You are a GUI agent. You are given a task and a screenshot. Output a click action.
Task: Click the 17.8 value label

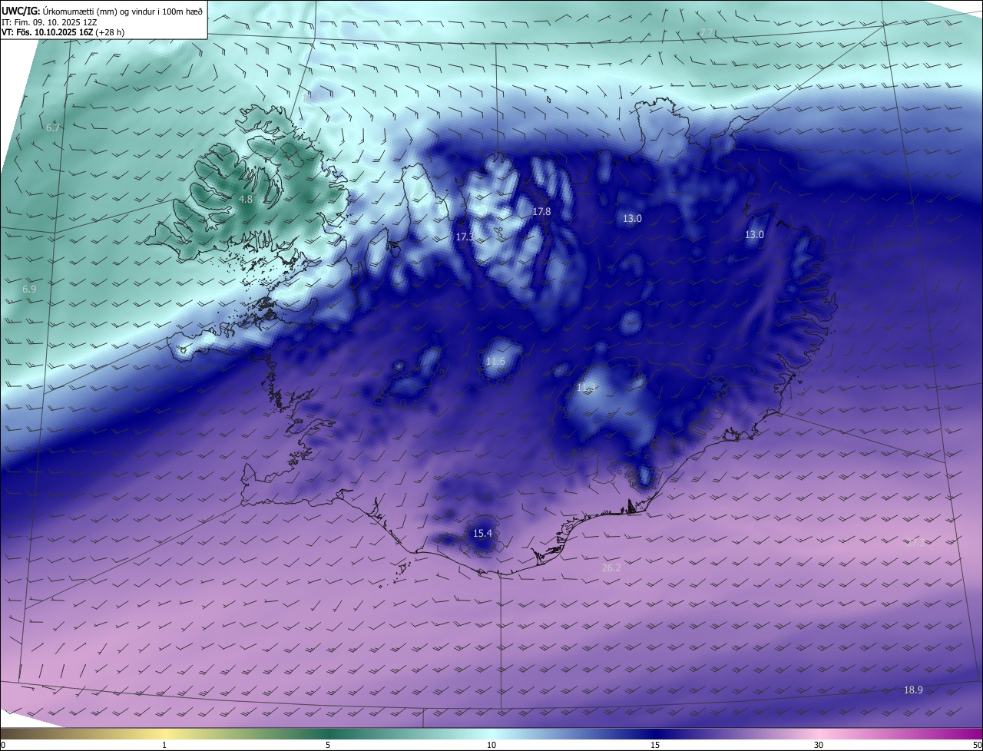point(542,211)
